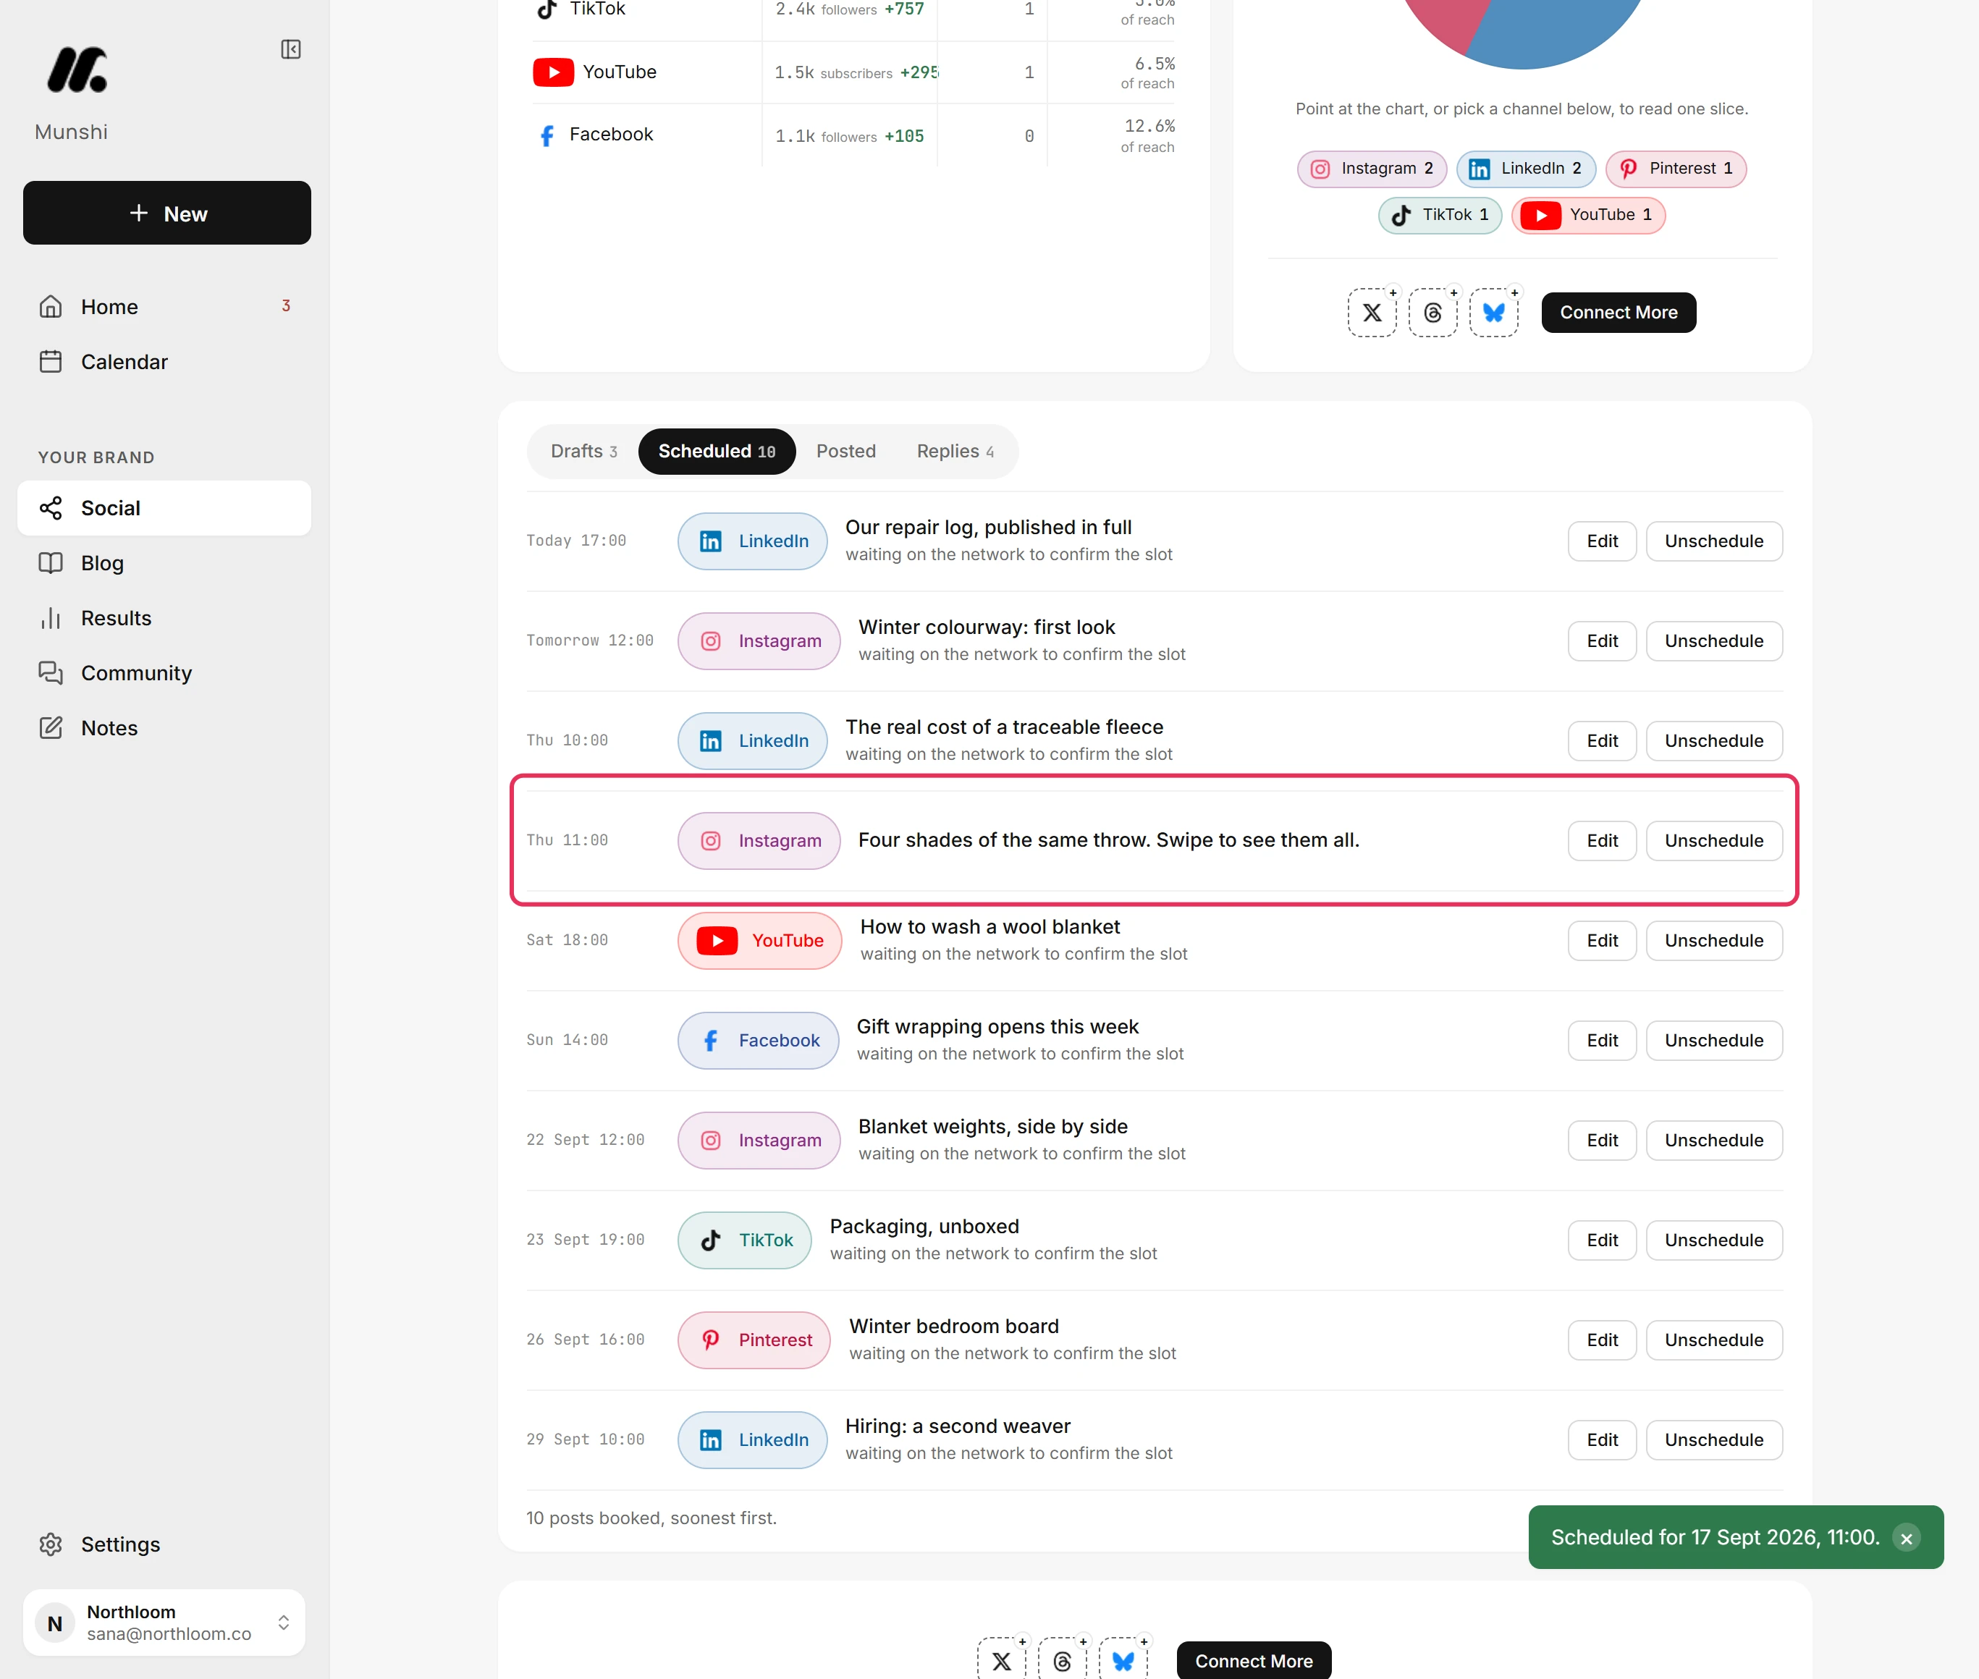Image resolution: width=1979 pixels, height=1679 pixels.
Task: Click Facebook badge on Sun 14:00 row
Action: tap(758, 1041)
